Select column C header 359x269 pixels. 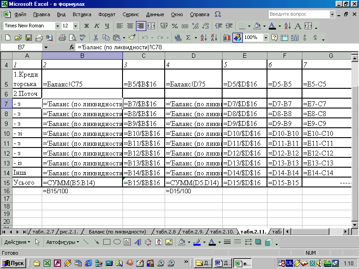click(144, 56)
